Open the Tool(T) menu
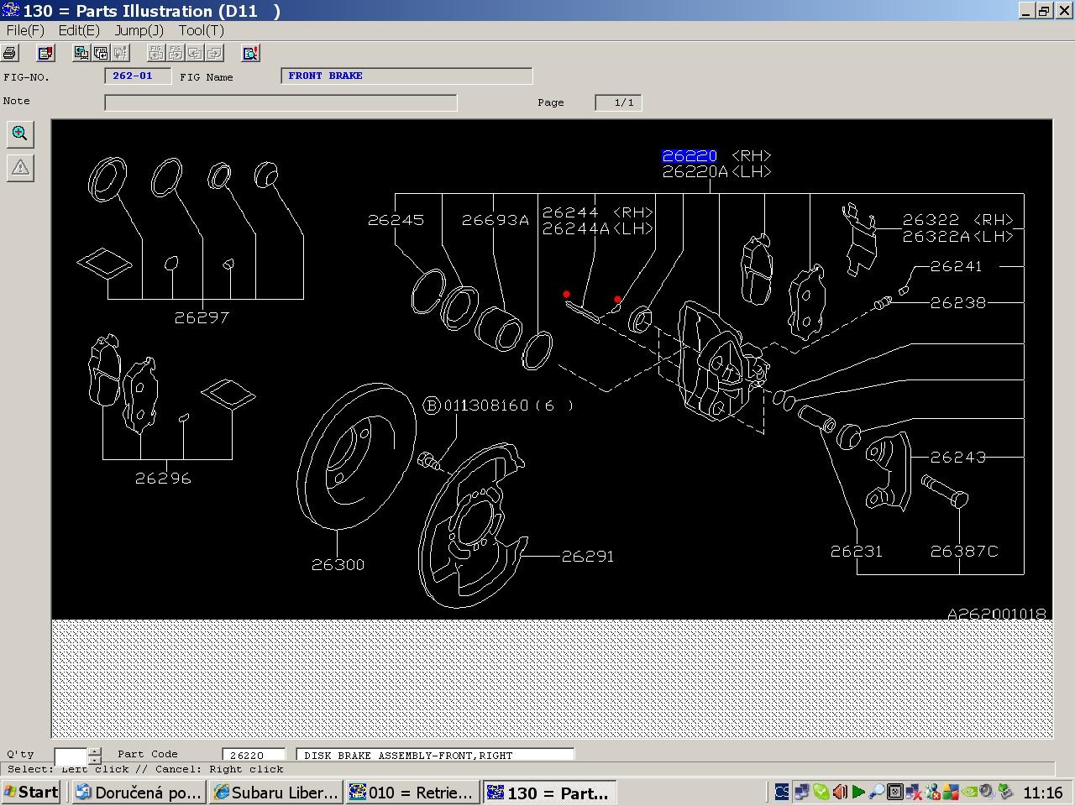 (x=201, y=30)
